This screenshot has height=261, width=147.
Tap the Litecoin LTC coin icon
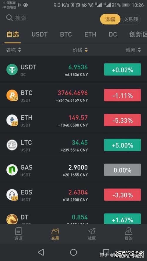point(12,145)
